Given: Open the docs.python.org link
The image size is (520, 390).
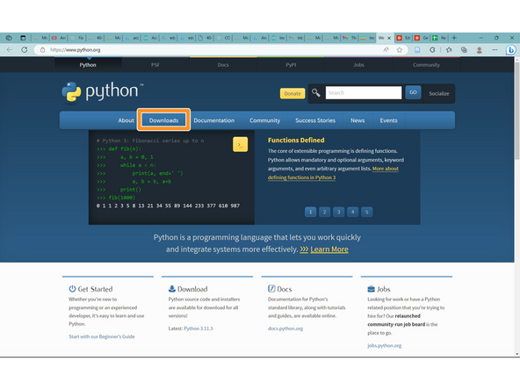Looking at the screenshot, I should pos(285,329).
